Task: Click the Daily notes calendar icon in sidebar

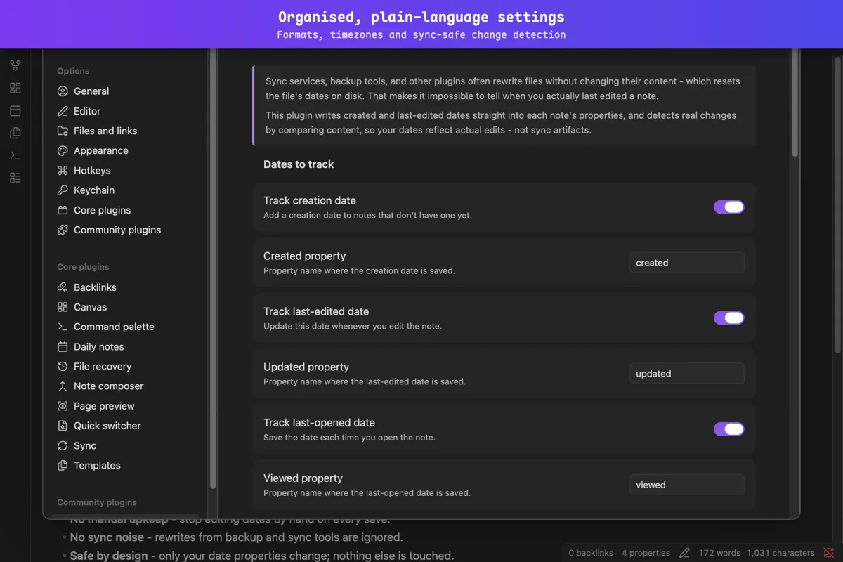Action: [63, 346]
